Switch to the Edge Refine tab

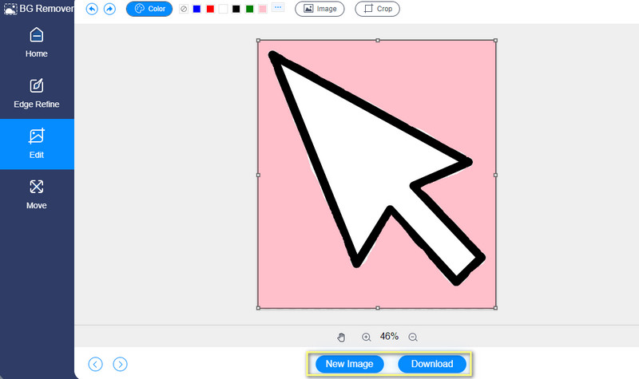point(37,93)
